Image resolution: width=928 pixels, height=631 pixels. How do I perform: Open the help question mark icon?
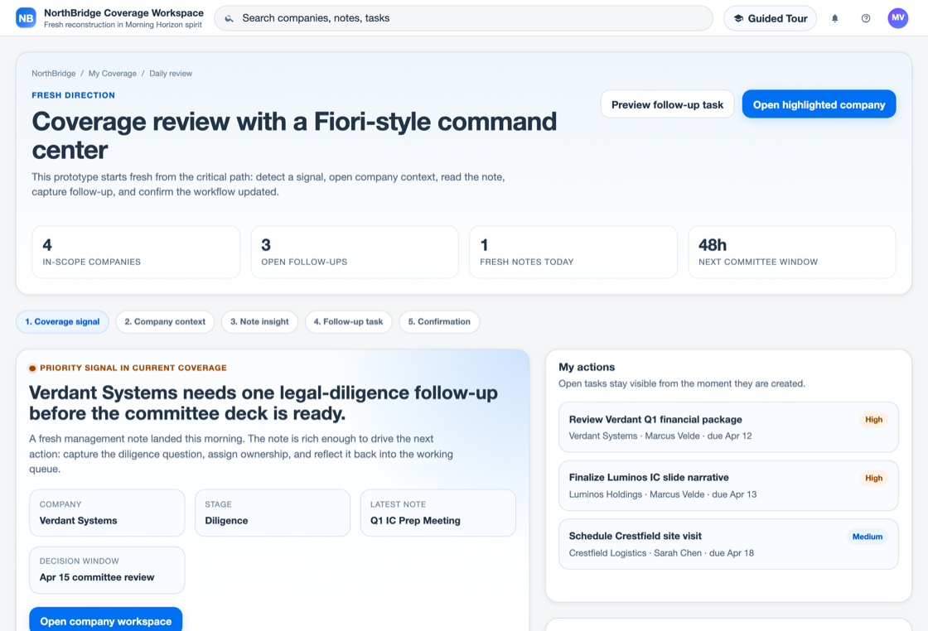pyautogui.click(x=865, y=18)
